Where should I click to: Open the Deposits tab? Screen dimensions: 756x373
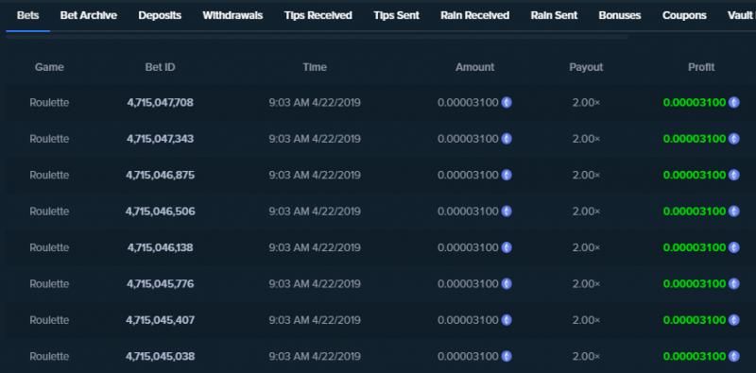(160, 15)
